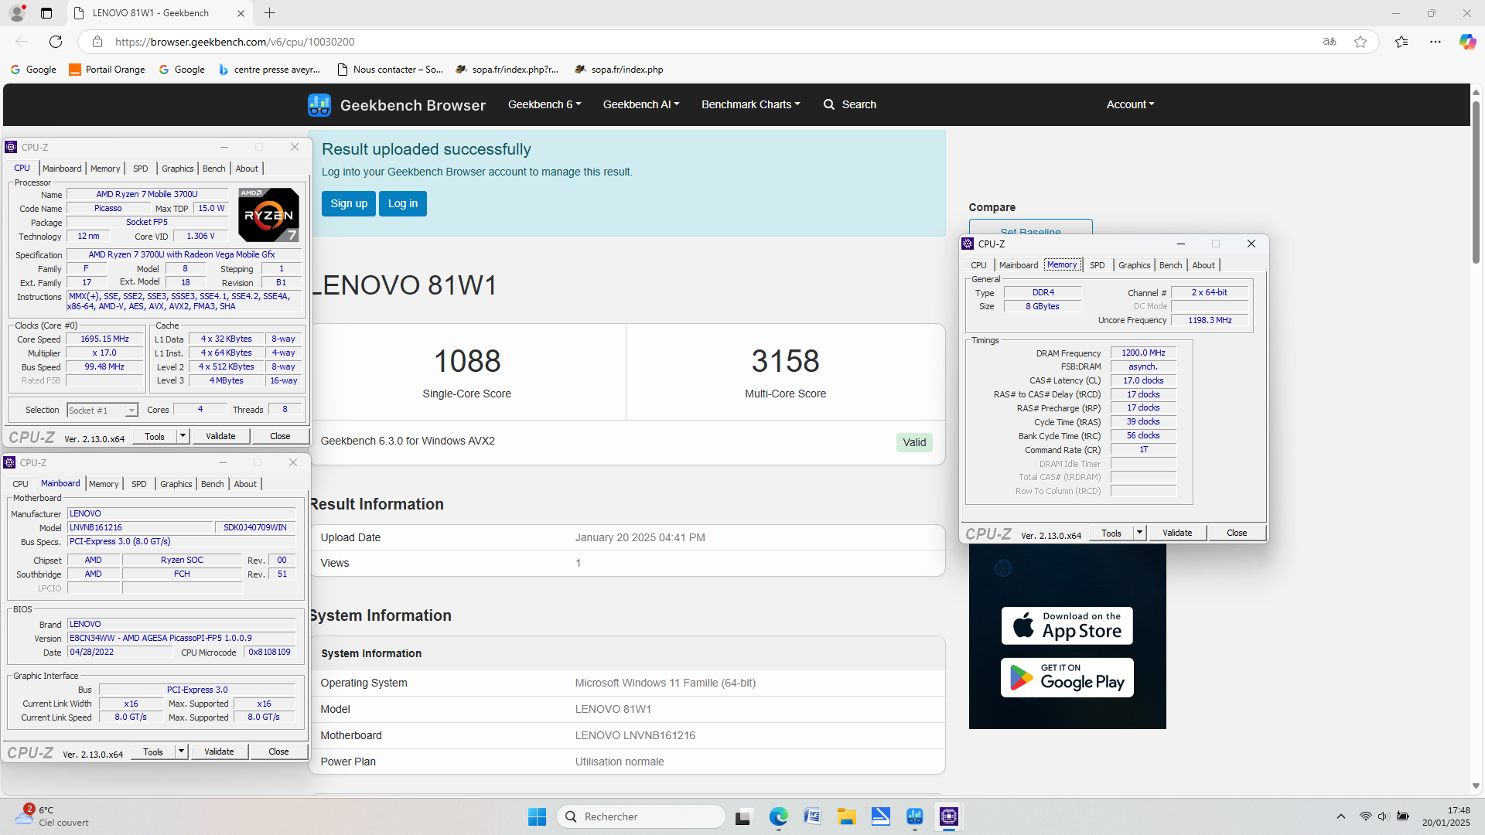
Task: Close the LENOVO 81W1 Geekbench tab
Action: [241, 13]
